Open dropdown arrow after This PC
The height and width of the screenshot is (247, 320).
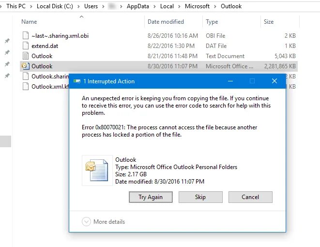[x=31, y=6]
